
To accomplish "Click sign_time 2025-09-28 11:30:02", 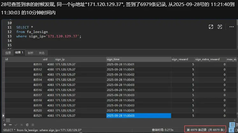I will [x=139, y=75].
